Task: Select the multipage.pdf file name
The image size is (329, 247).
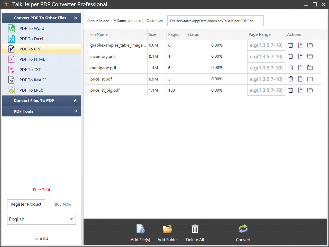Action: 103,68
